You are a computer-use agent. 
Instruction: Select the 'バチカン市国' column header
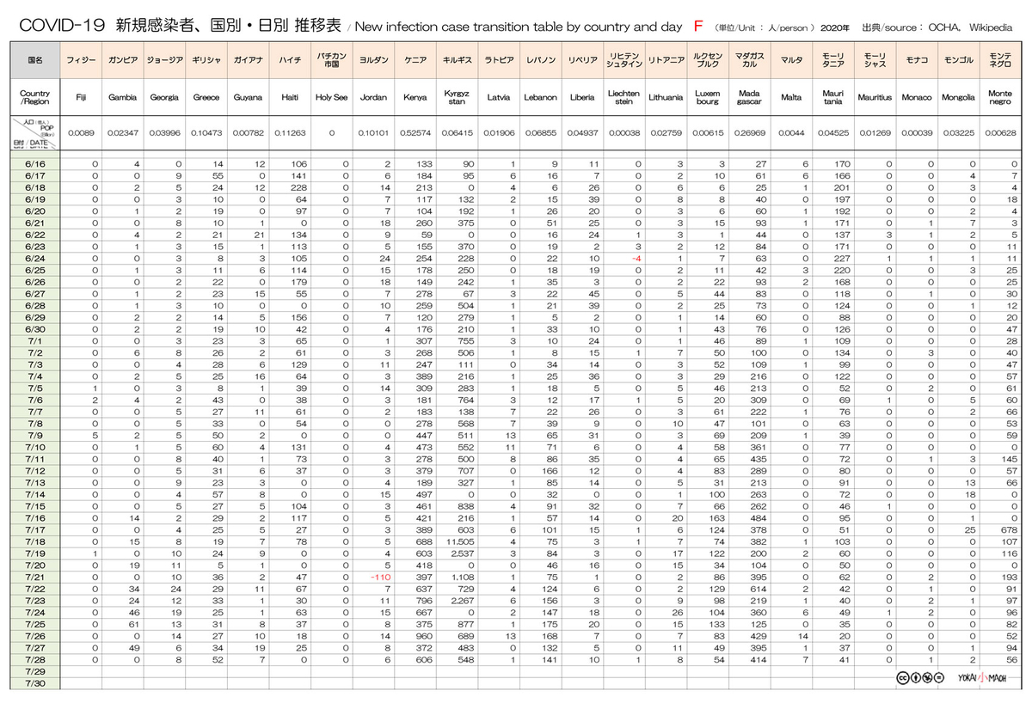point(331,62)
